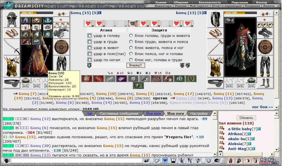Open the Знания menu
This screenshot has width=282, height=166.
pyautogui.click(x=161, y=2)
